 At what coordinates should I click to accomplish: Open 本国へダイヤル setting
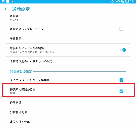(x=68, y=122)
